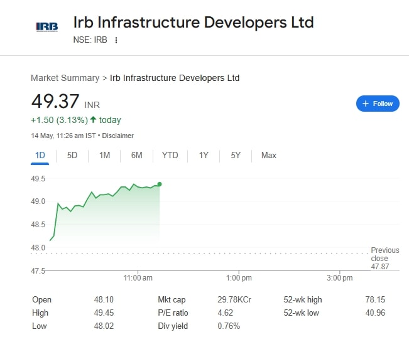Screen dimensions: 409x337
Task: Select the Max chart range tab
Action: (x=269, y=156)
